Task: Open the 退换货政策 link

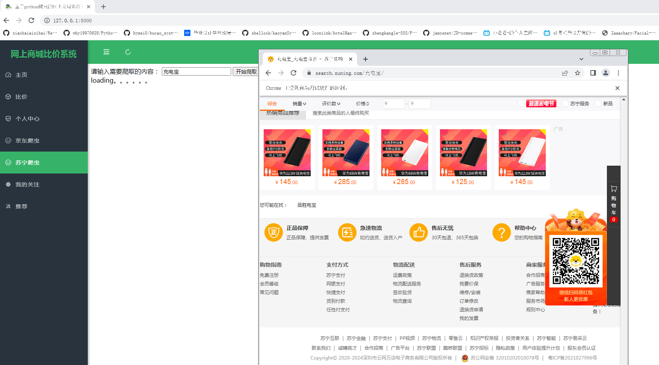Action: (x=471, y=275)
